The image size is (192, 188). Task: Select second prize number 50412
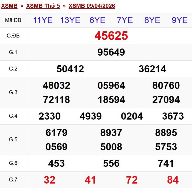click(x=70, y=69)
